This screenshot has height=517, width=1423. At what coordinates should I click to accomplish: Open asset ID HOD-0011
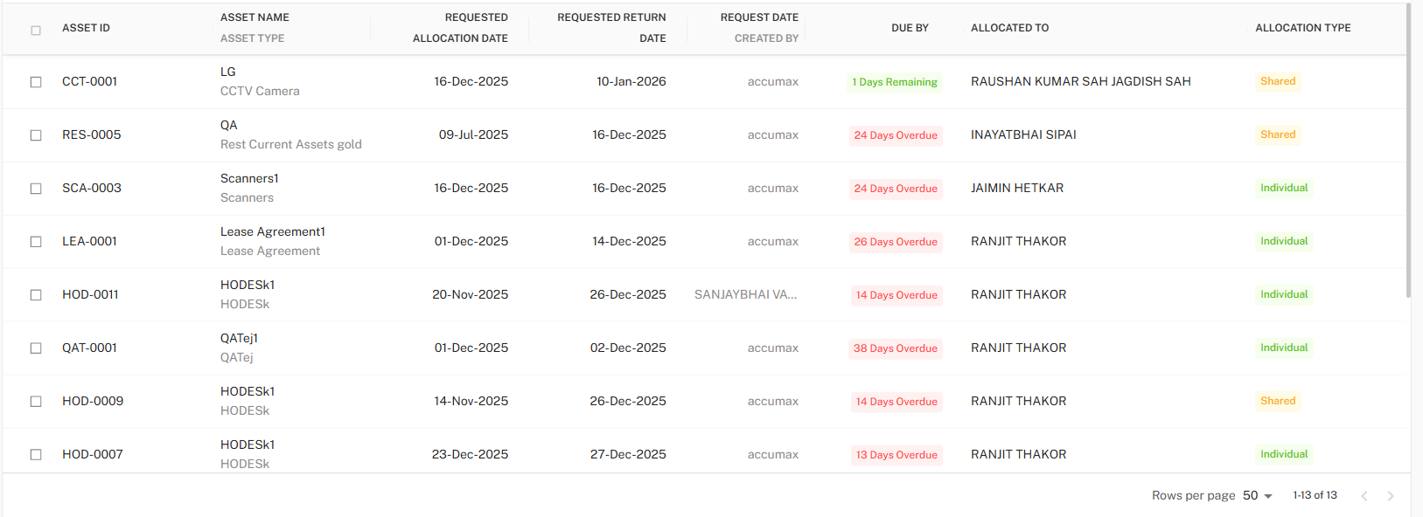[x=90, y=294]
